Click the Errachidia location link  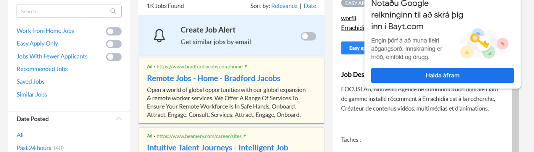[352, 27]
